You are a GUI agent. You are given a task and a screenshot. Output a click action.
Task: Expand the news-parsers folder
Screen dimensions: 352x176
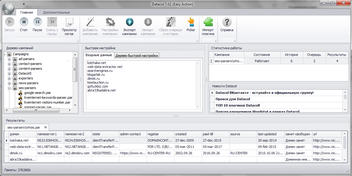[x=9, y=83]
